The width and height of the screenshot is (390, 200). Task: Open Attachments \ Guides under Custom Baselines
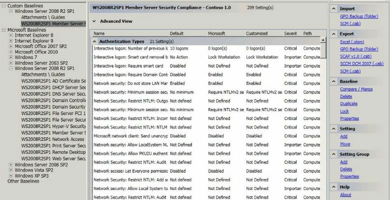[43, 17]
